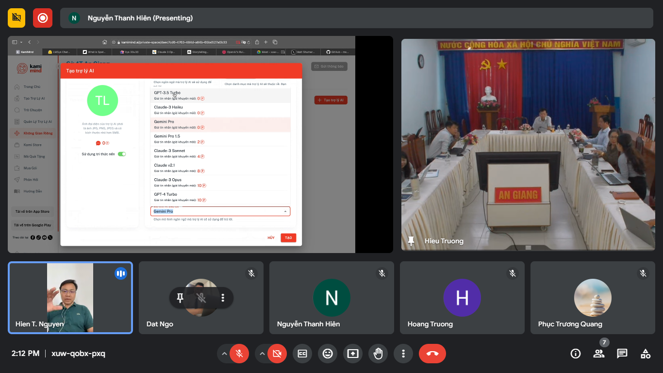Open the chat with everyone icon
This screenshot has height=373, width=663.
pos(622,354)
